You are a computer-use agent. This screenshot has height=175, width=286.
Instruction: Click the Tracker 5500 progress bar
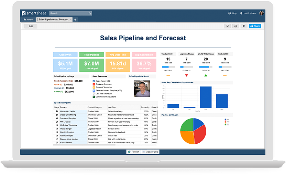[168, 67]
